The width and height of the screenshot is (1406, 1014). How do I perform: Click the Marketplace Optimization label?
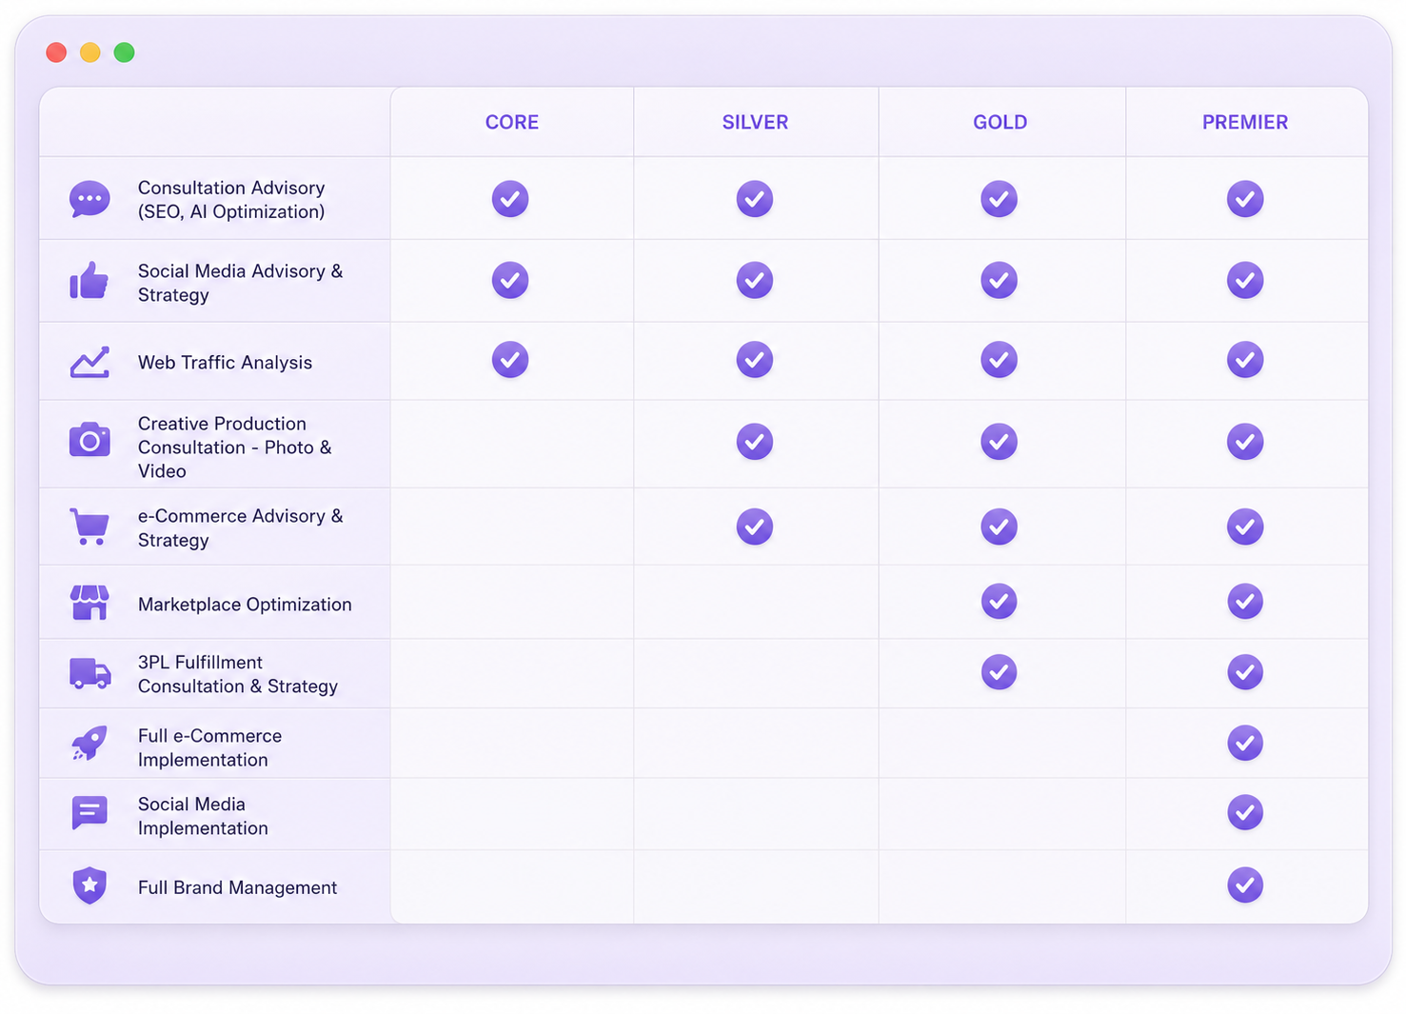245,605
